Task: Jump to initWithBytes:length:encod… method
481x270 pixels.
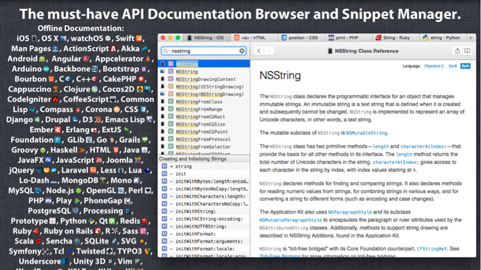Action: pos(204,181)
